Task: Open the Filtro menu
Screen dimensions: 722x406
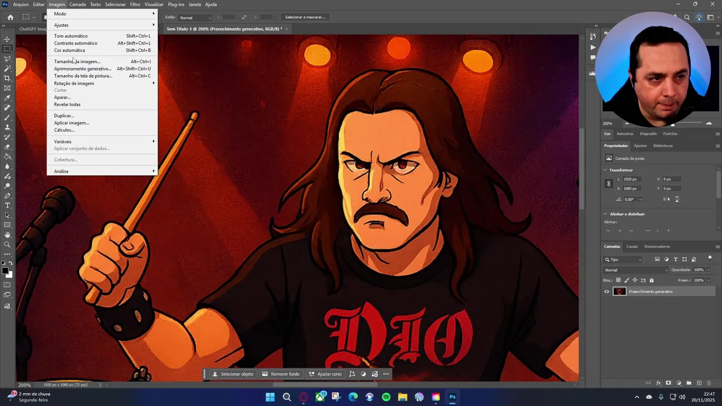Action: click(x=135, y=4)
